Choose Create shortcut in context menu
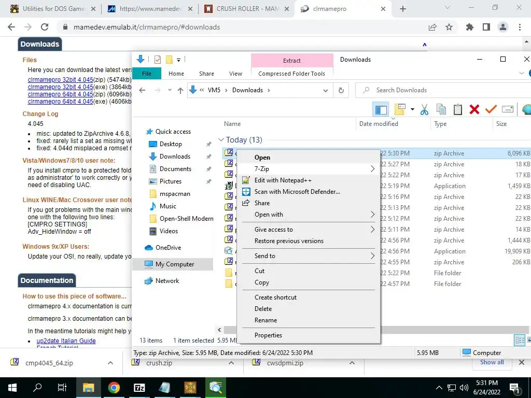 (309, 297)
